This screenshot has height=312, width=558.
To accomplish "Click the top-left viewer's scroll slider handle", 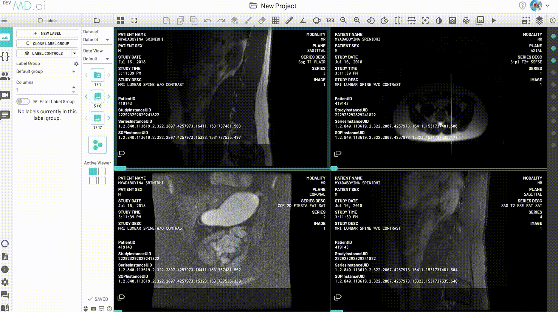I will [120, 168].
